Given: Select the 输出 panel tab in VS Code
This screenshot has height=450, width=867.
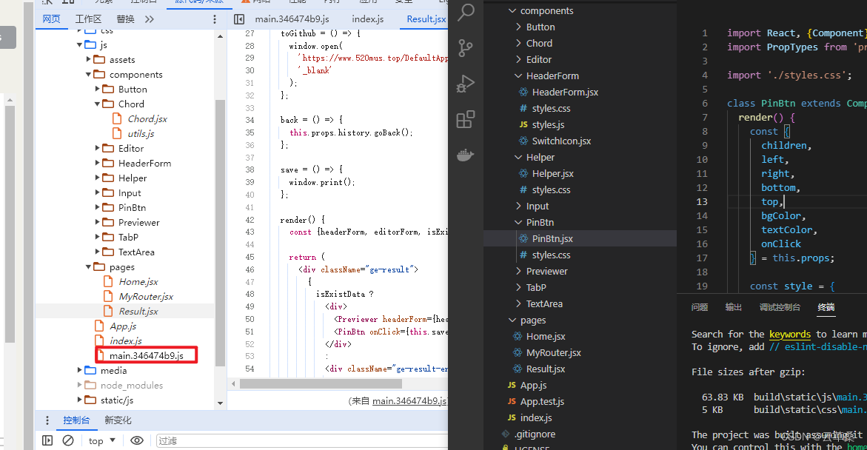Looking at the screenshot, I should click(733, 307).
